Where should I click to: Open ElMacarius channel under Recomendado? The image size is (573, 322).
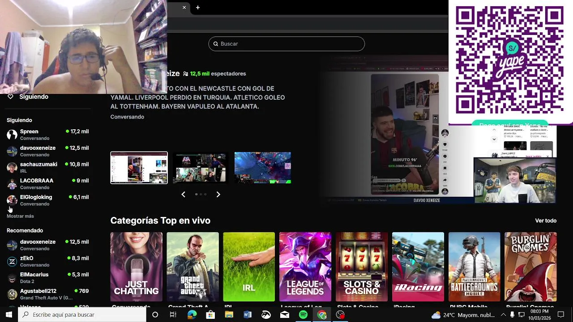click(x=48, y=278)
